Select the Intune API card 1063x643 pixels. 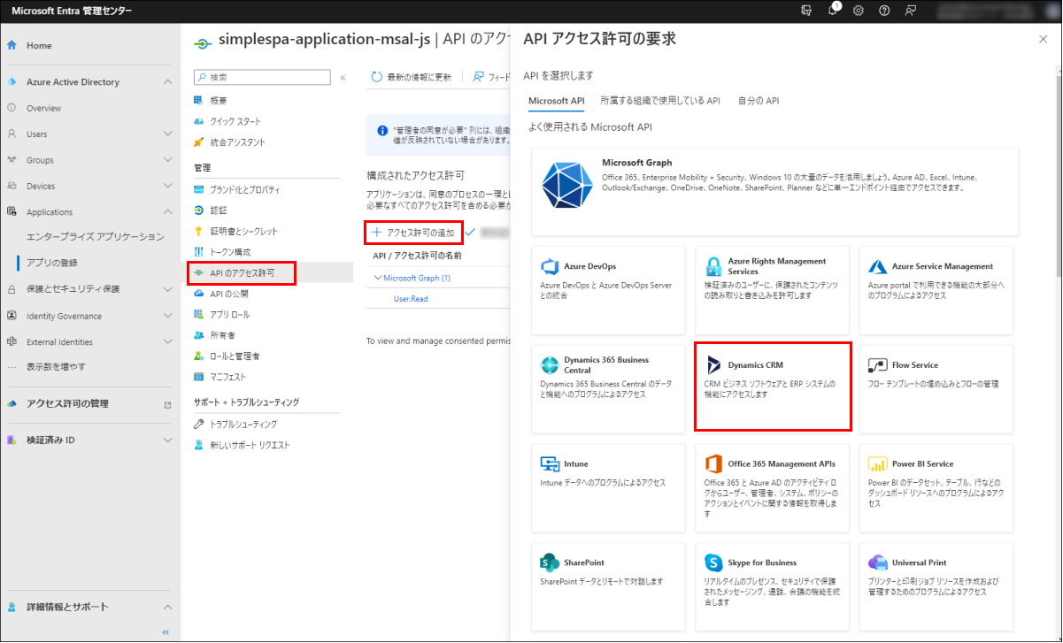pos(609,488)
